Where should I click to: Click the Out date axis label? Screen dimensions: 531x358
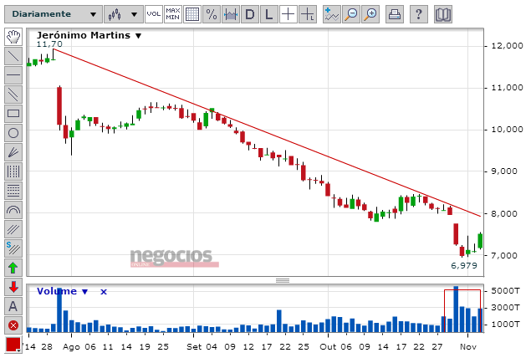pos(328,347)
